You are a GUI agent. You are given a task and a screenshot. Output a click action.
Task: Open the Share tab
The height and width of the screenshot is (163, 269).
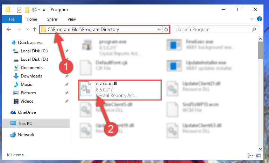pyautogui.click(x=52, y=19)
